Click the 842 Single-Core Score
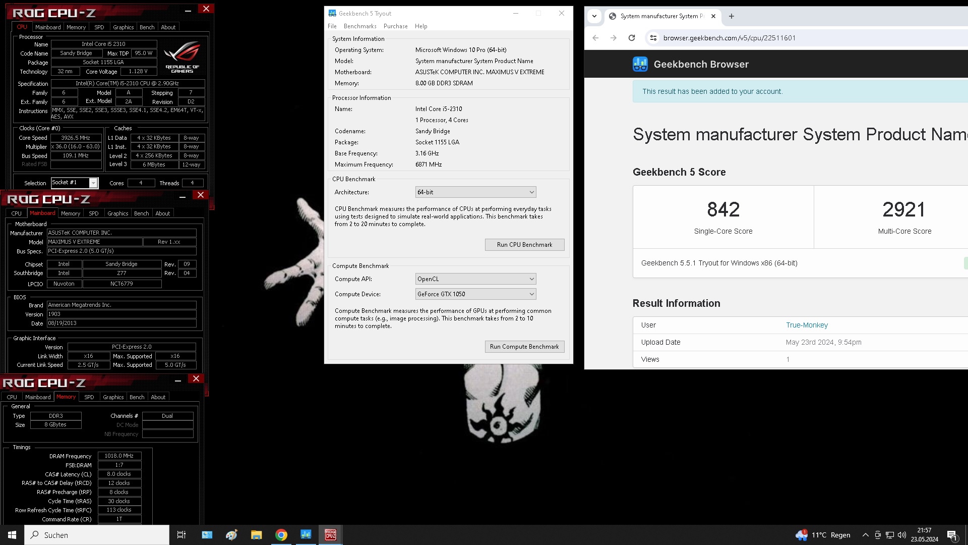Viewport: 968px width, 545px height. pos(723,209)
